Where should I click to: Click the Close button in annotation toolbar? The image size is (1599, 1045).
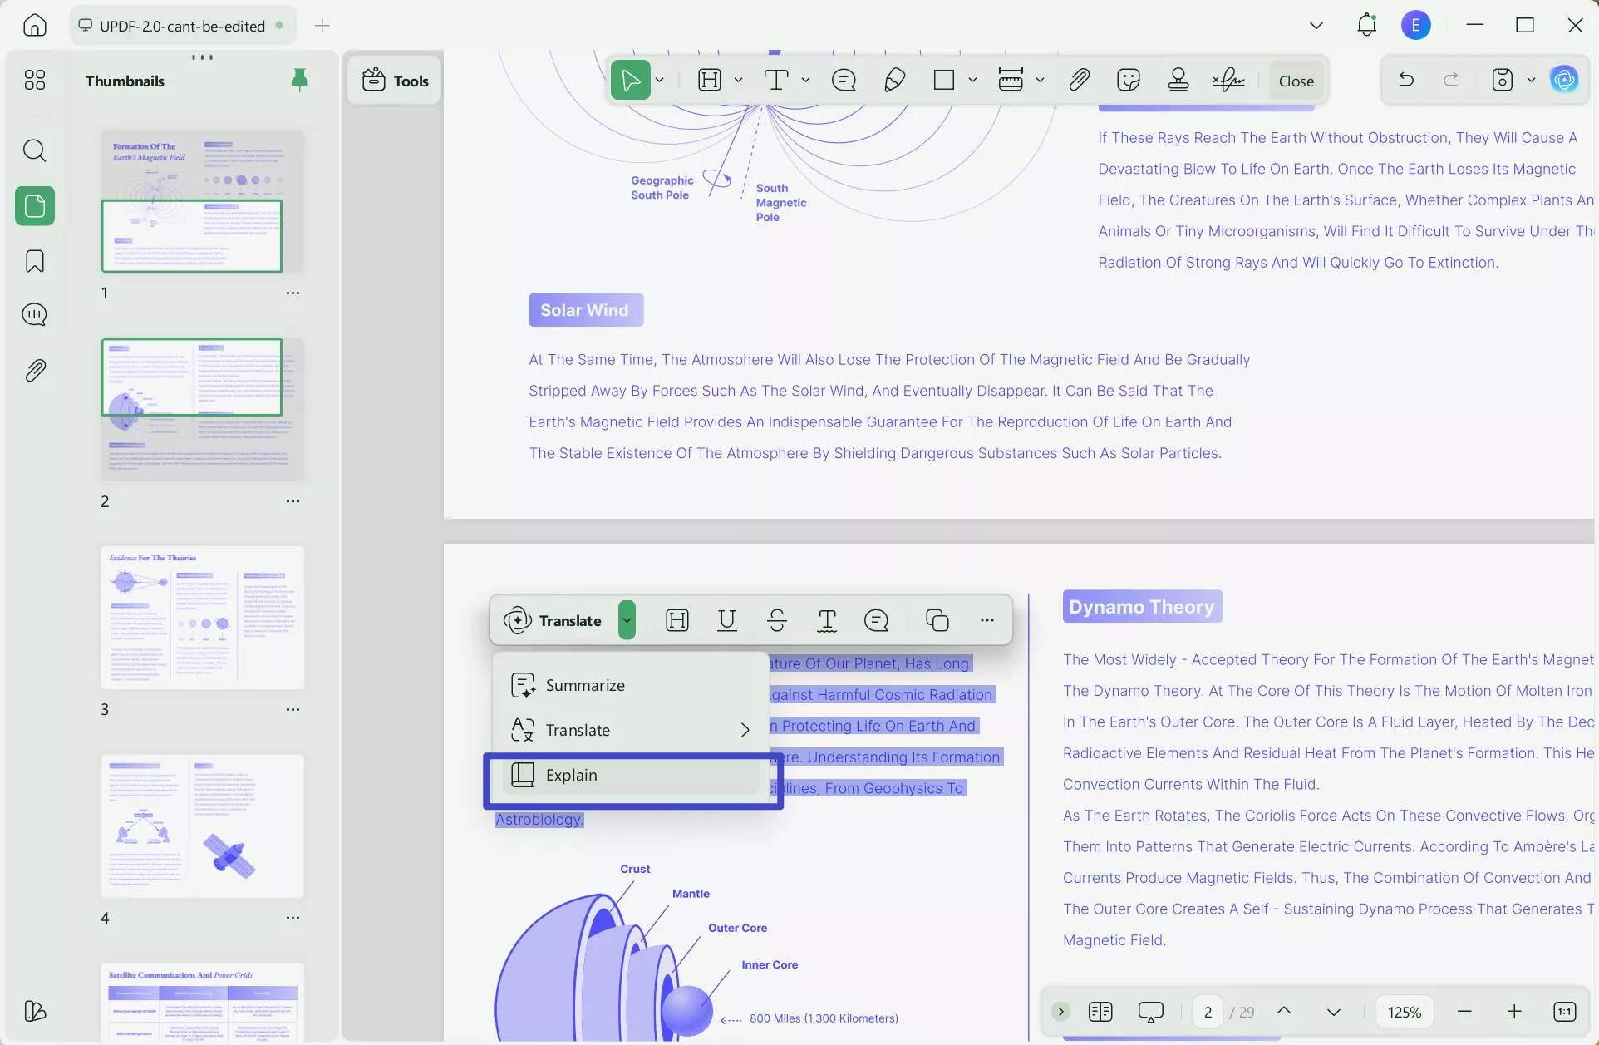point(1296,81)
